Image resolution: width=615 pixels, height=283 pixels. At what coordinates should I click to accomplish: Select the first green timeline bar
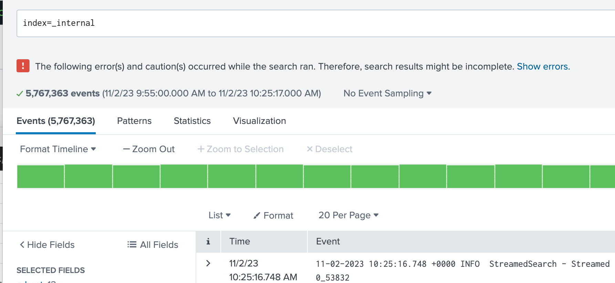tap(41, 177)
